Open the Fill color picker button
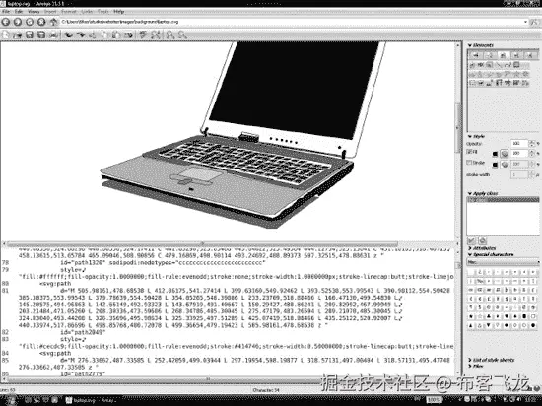 (x=505, y=153)
